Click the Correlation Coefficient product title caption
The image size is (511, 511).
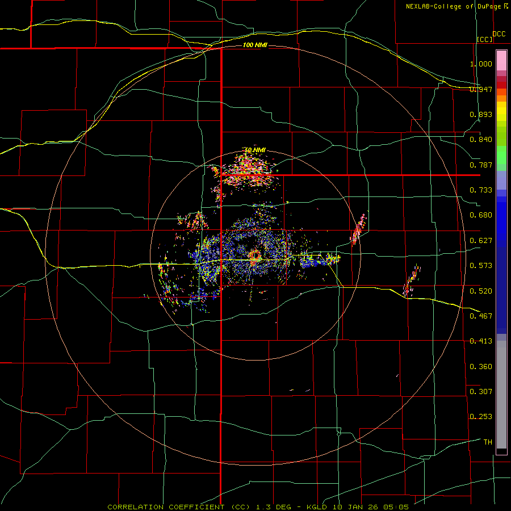pos(258,507)
